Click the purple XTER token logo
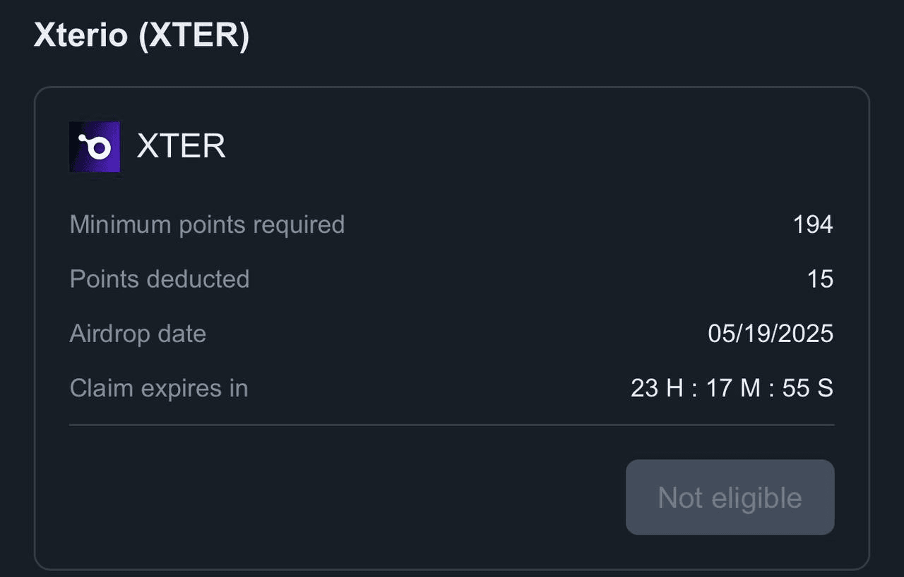 (95, 147)
